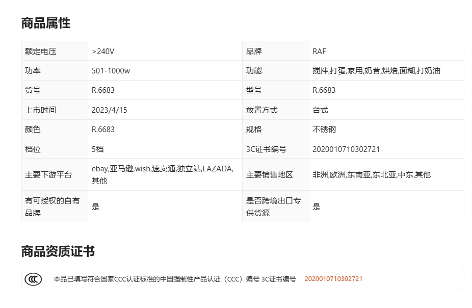Select 3C certificate number in attributes table
472x308 pixels.
346,149
